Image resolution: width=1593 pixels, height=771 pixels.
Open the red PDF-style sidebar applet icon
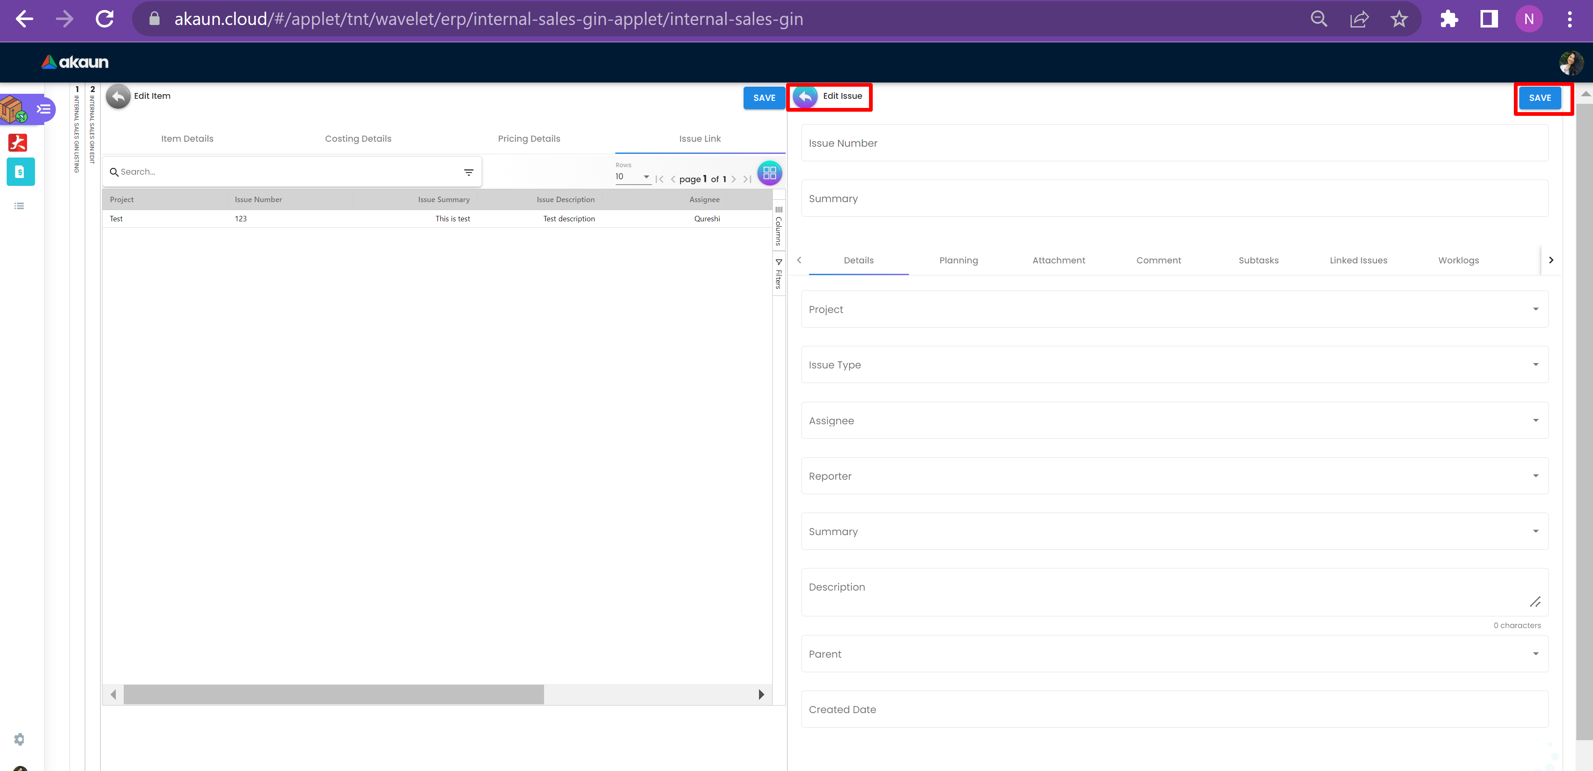(x=18, y=143)
